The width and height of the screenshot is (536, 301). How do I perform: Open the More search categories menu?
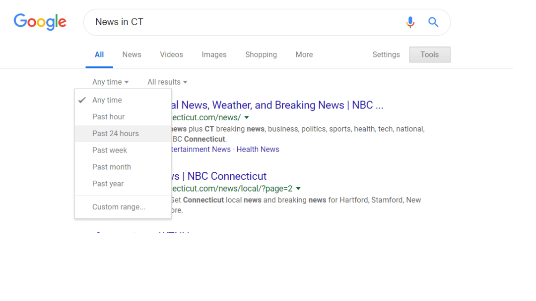304,54
